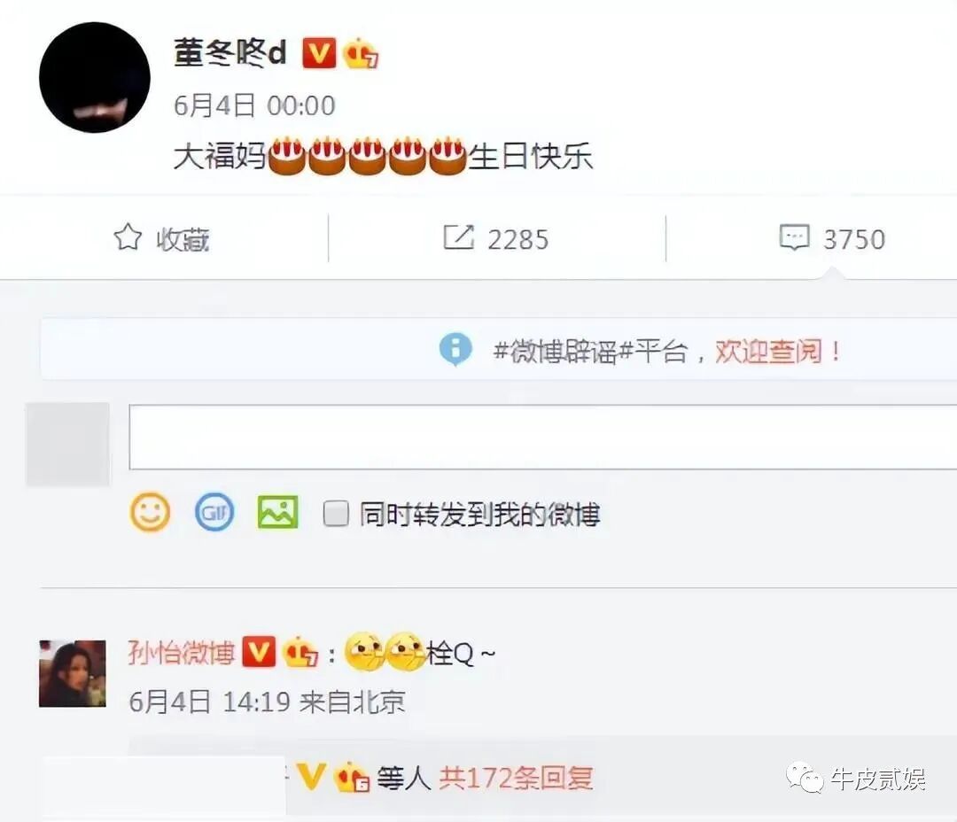The height and width of the screenshot is (822, 957).
Task: Open 孙怡微博 avatar thumbnail
Action: [x=73, y=673]
